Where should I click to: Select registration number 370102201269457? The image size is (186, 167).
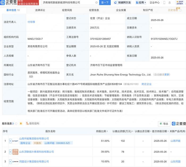coord(100,39)
